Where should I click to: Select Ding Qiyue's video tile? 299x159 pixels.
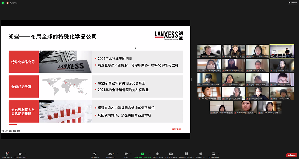point(282,93)
